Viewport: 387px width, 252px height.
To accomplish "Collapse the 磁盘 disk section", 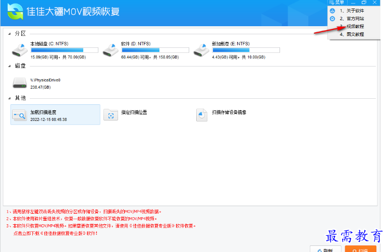I will 10,66.
